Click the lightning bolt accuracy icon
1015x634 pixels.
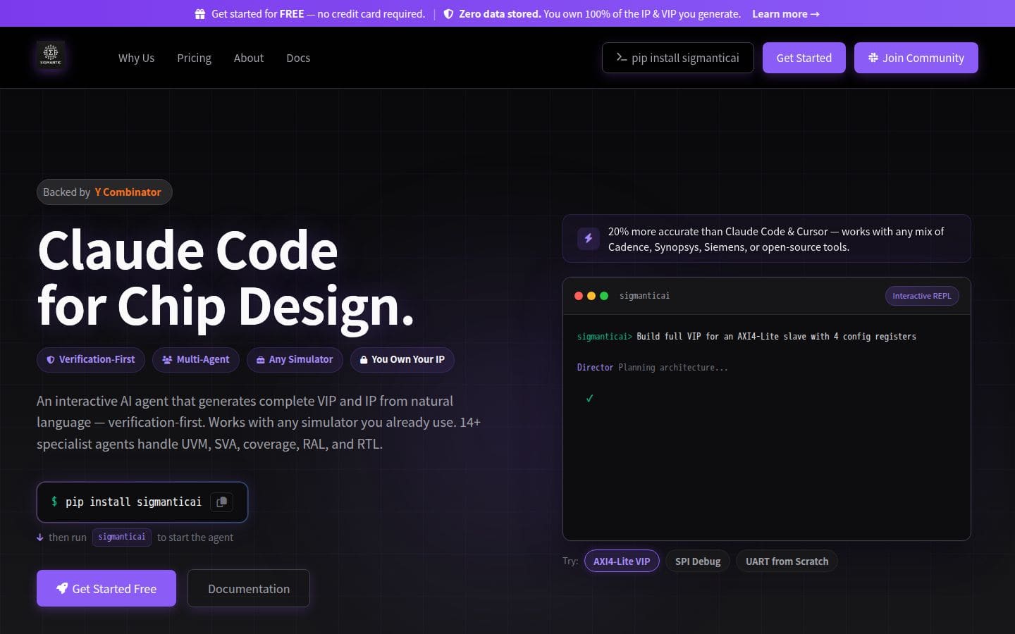[589, 239]
